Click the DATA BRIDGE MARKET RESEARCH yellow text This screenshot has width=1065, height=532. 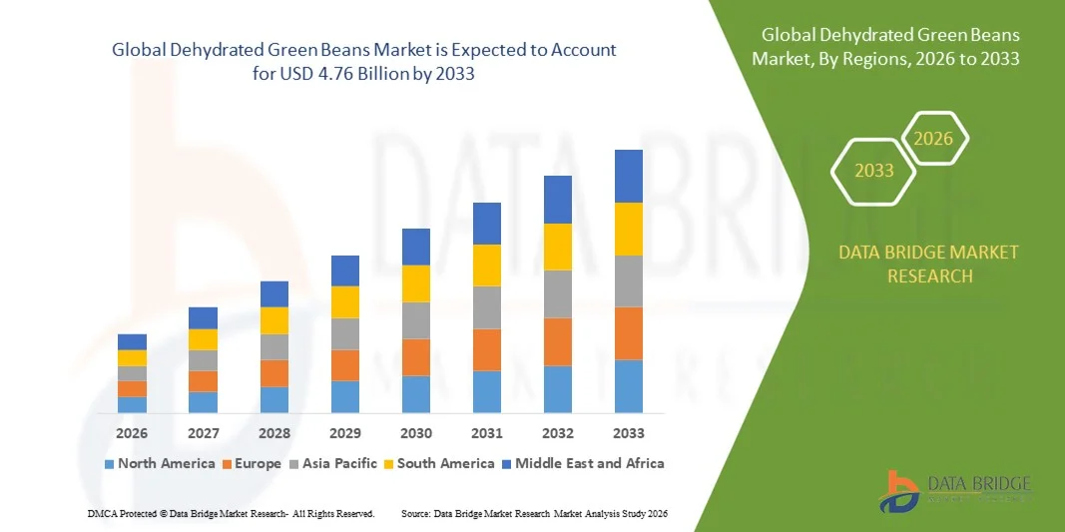929,264
